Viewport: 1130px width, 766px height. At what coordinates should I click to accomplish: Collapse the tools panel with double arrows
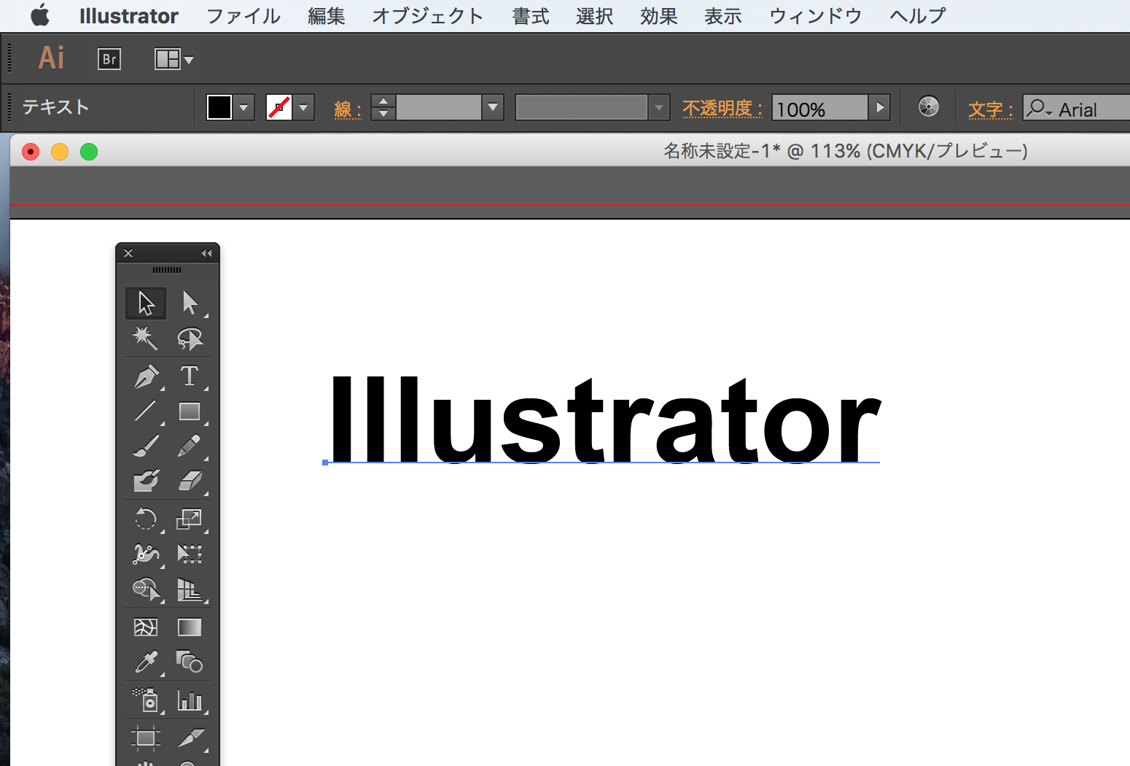tap(207, 253)
